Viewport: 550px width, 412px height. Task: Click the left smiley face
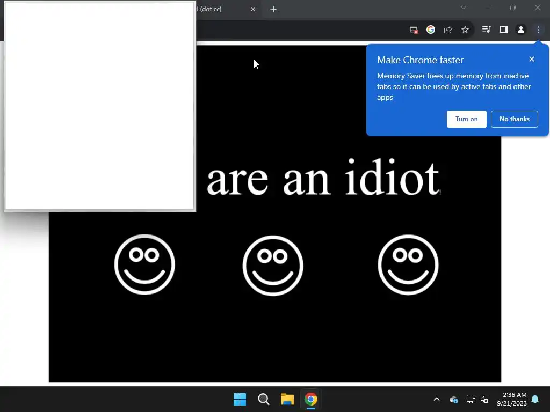pos(144,264)
